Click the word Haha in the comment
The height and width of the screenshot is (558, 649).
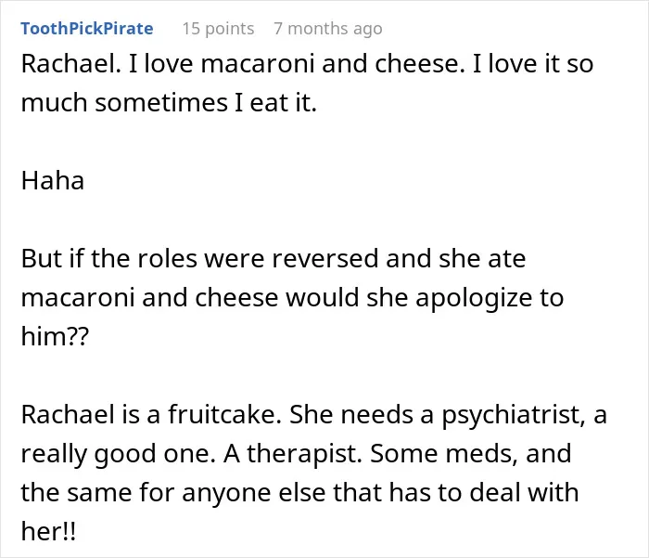tap(53, 180)
